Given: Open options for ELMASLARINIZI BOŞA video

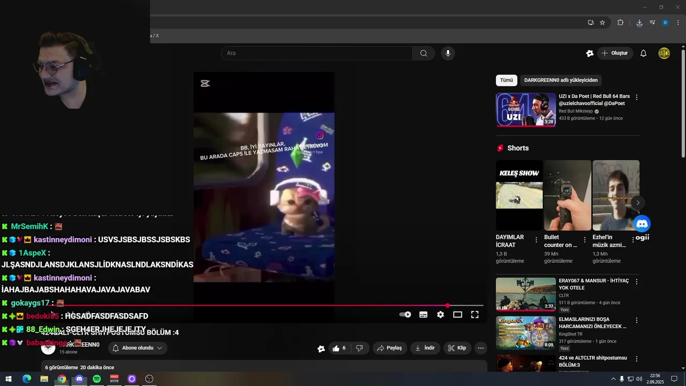Looking at the screenshot, I should click(x=637, y=320).
